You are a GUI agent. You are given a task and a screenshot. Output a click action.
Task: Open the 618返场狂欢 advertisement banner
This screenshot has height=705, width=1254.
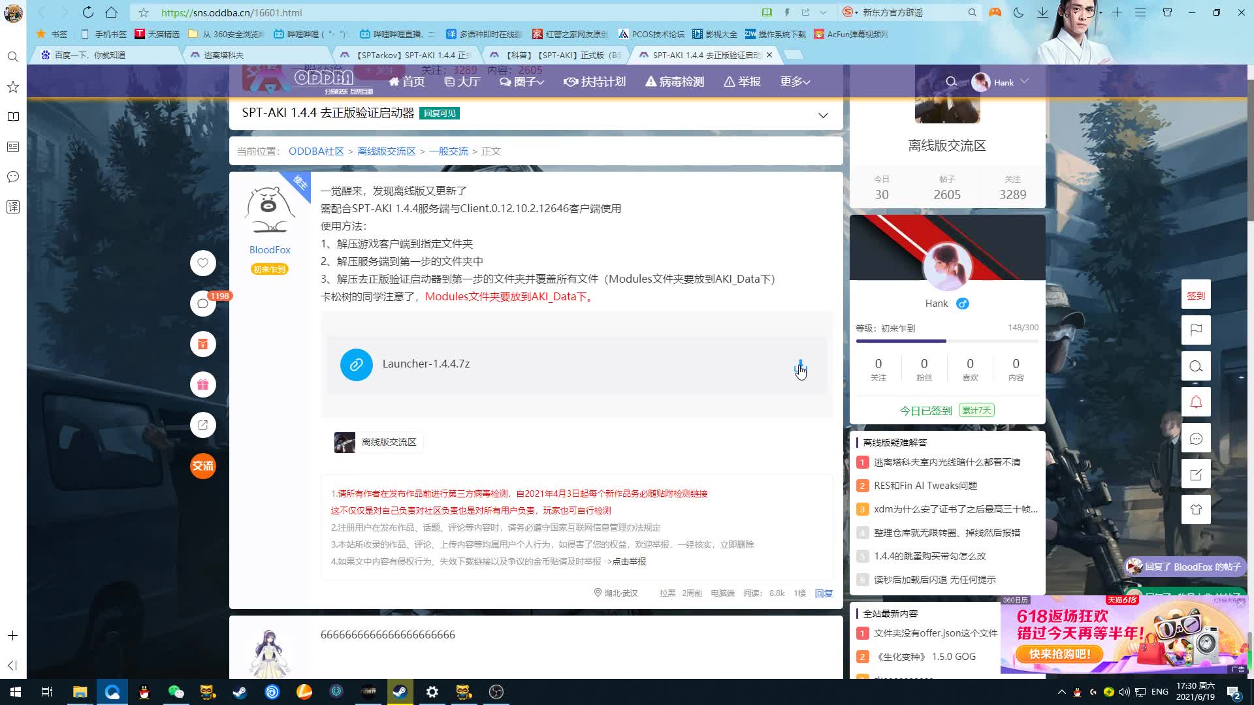tap(1124, 634)
